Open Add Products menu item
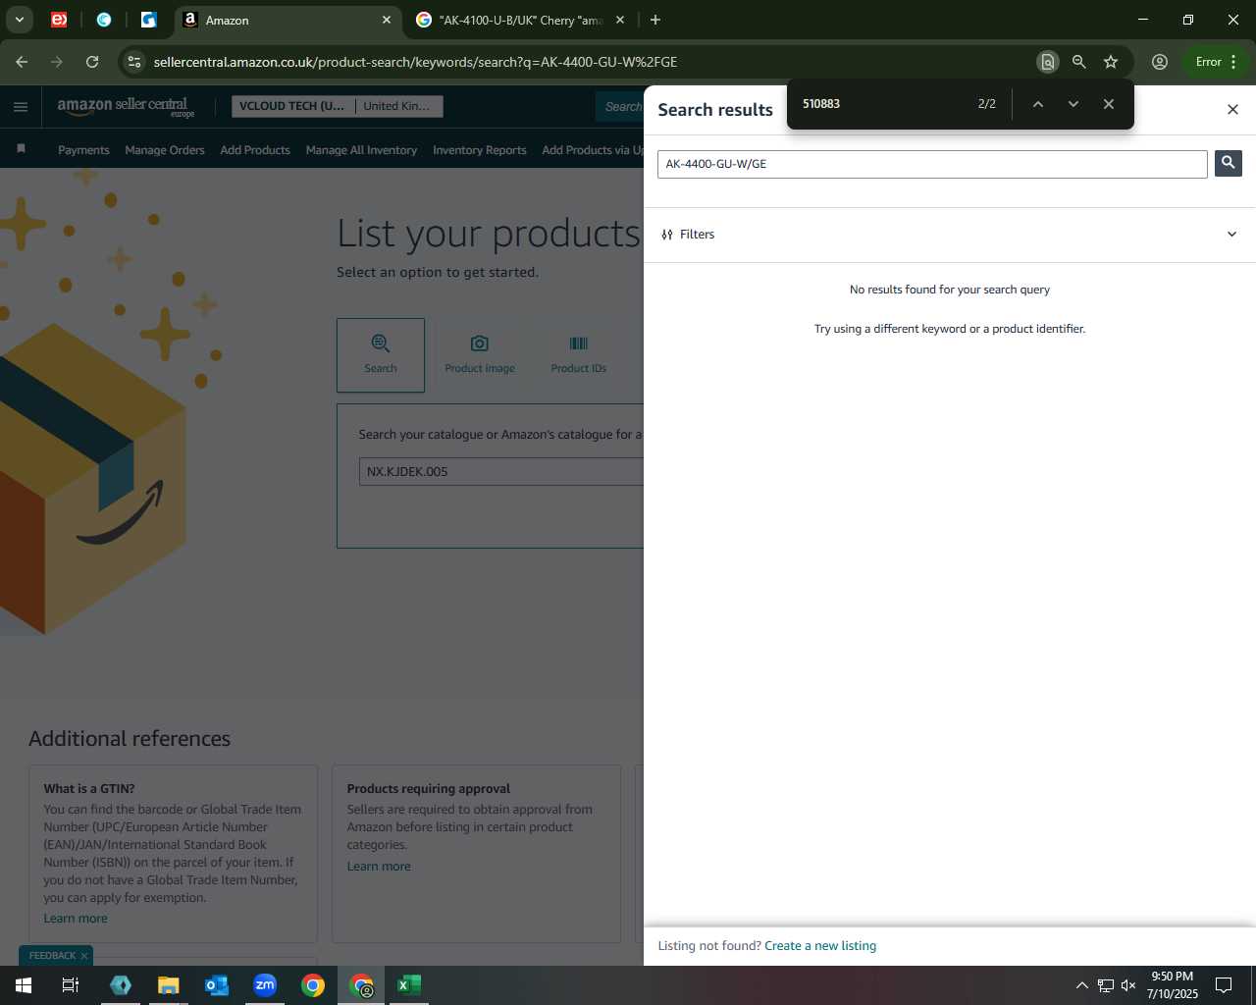1256x1005 pixels. coord(255,150)
